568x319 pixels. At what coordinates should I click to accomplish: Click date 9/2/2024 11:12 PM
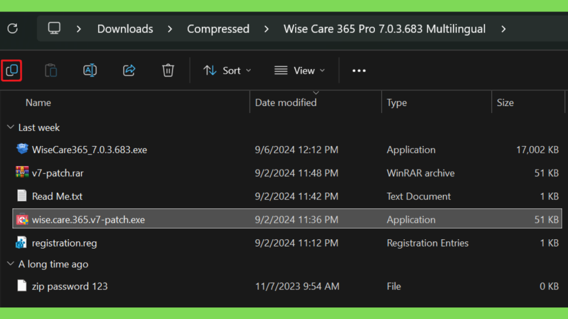pyautogui.click(x=296, y=243)
